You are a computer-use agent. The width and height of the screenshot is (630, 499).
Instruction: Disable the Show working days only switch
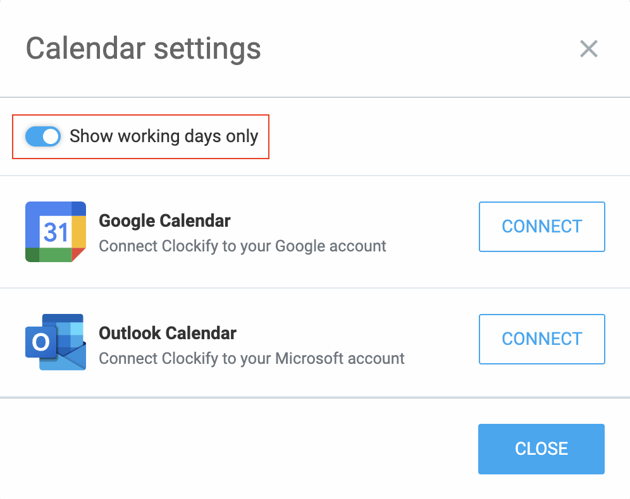[x=43, y=136]
